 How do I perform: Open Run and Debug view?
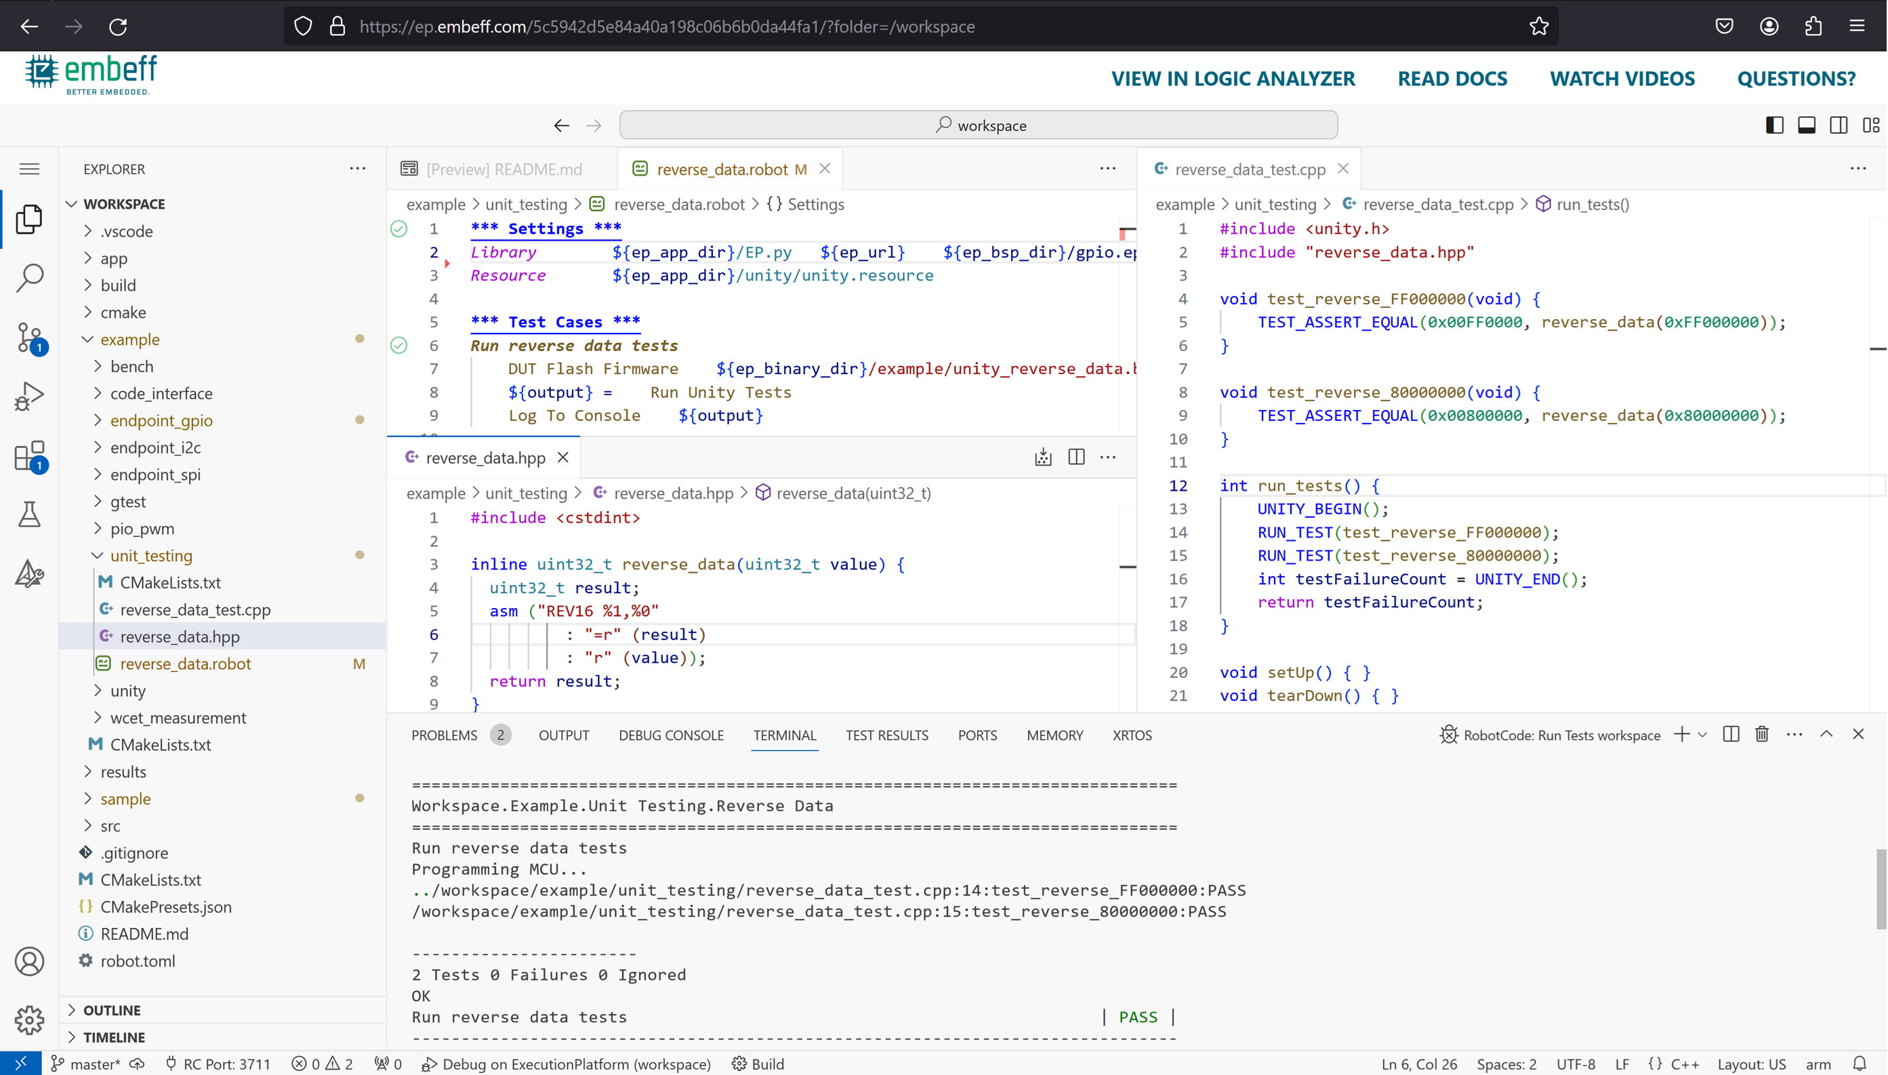click(30, 397)
